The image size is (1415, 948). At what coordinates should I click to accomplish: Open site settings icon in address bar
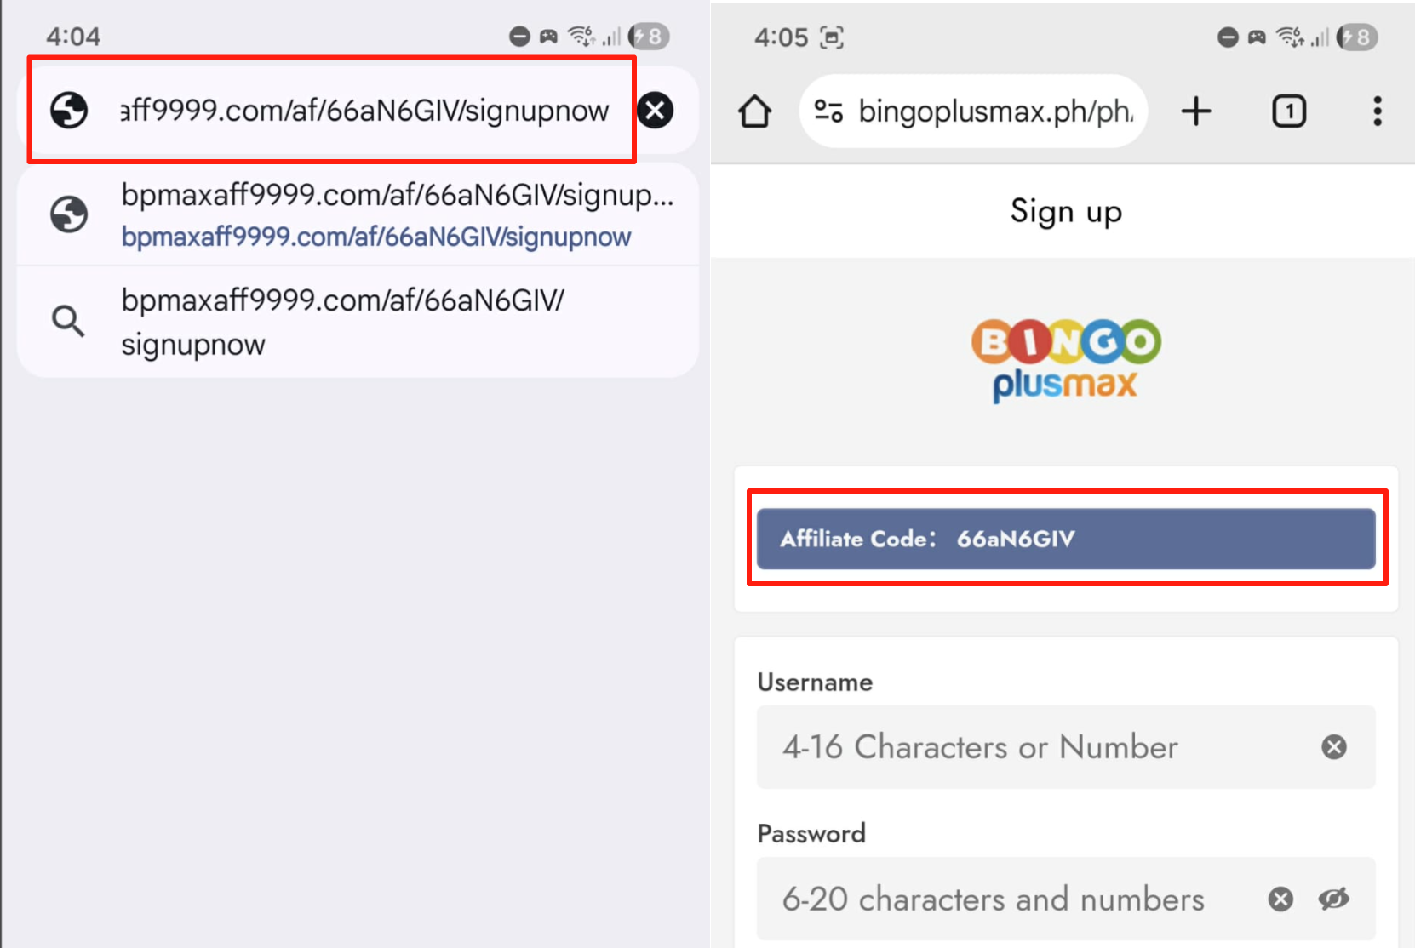click(x=828, y=111)
